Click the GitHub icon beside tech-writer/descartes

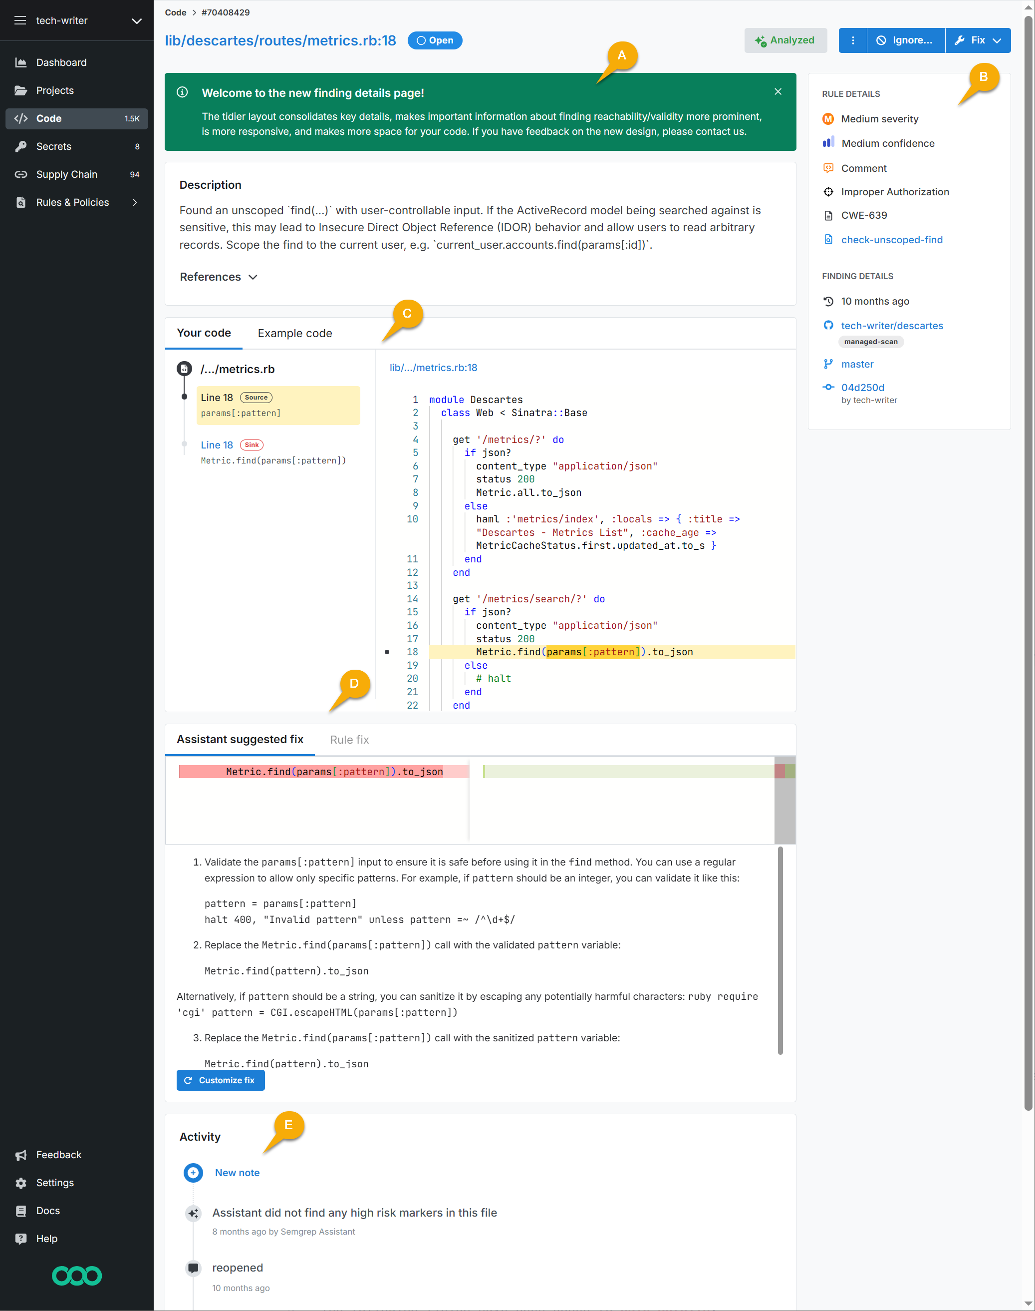coord(828,325)
